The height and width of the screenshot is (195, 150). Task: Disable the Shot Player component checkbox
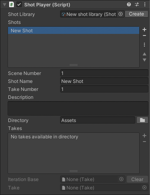coord(19,5)
